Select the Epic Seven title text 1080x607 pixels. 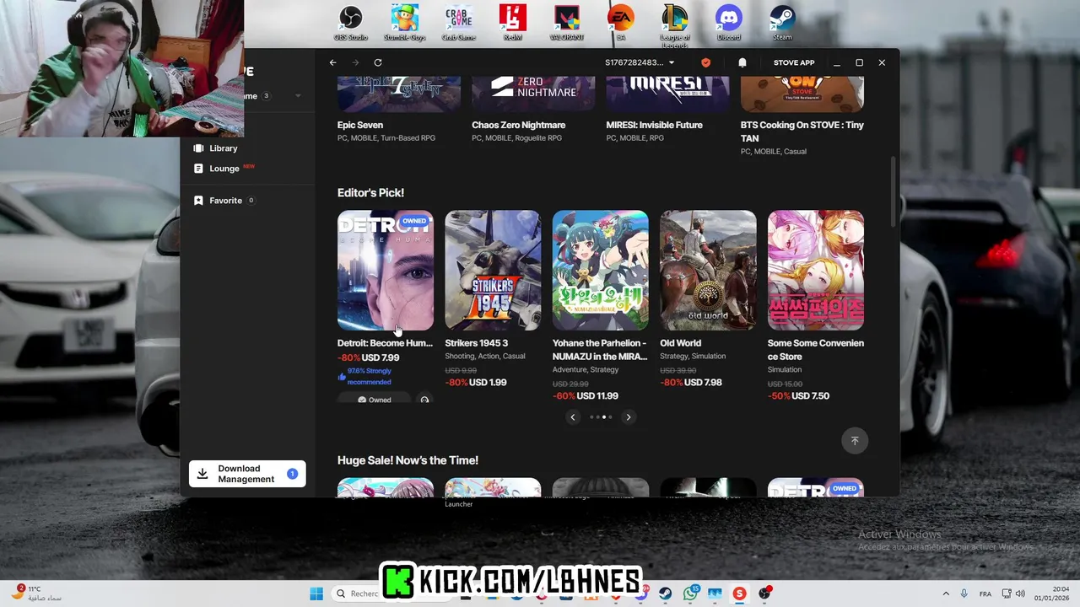pos(360,125)
